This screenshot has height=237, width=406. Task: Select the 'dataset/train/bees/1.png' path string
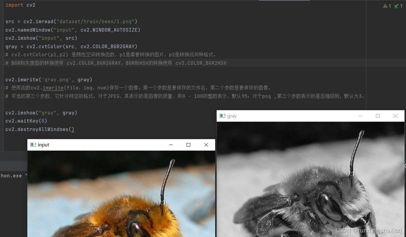coord(96,21)
